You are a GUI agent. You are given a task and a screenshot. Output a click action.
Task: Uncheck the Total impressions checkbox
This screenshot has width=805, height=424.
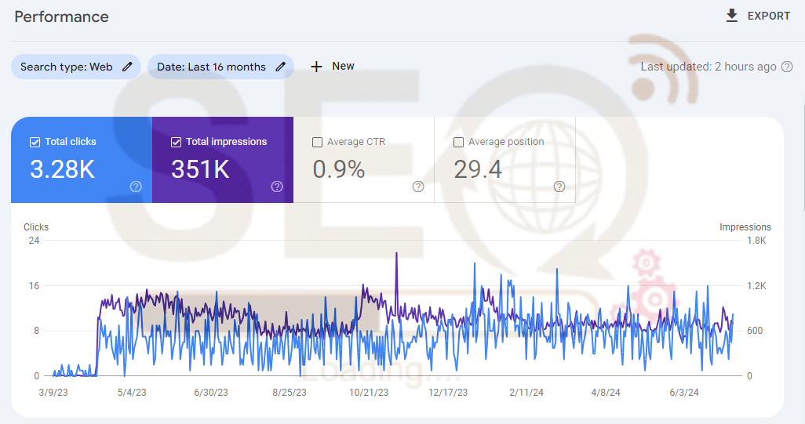[176, 142]
